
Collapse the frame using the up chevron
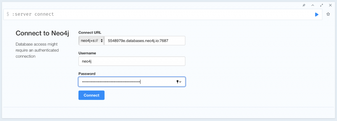(x=313, y=5)
